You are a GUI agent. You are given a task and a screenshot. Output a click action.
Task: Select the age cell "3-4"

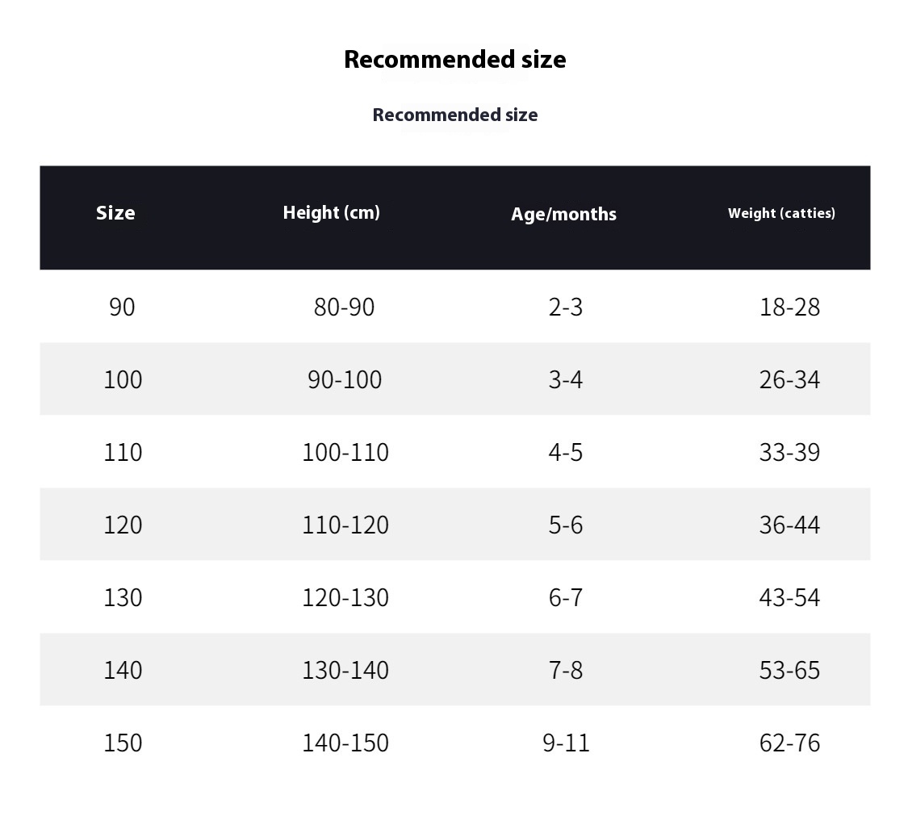(x=565, y=379)
